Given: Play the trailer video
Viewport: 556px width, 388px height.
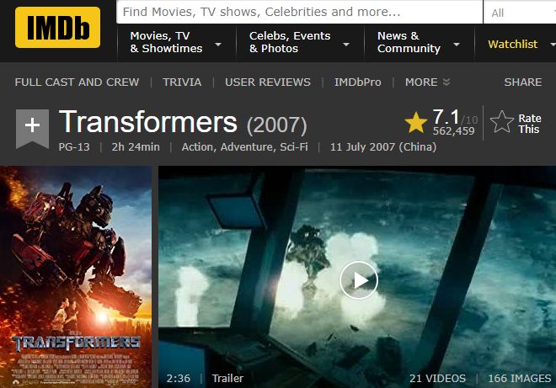Looking at the screenshot, I should pos(359,280).
